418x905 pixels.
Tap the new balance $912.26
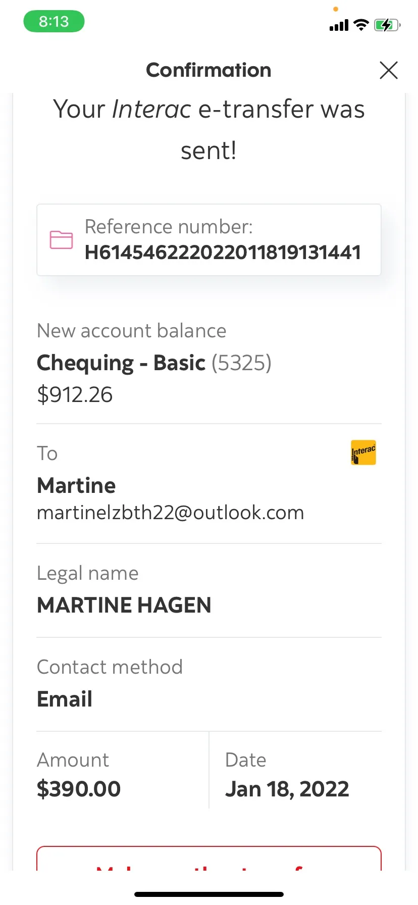75,394
